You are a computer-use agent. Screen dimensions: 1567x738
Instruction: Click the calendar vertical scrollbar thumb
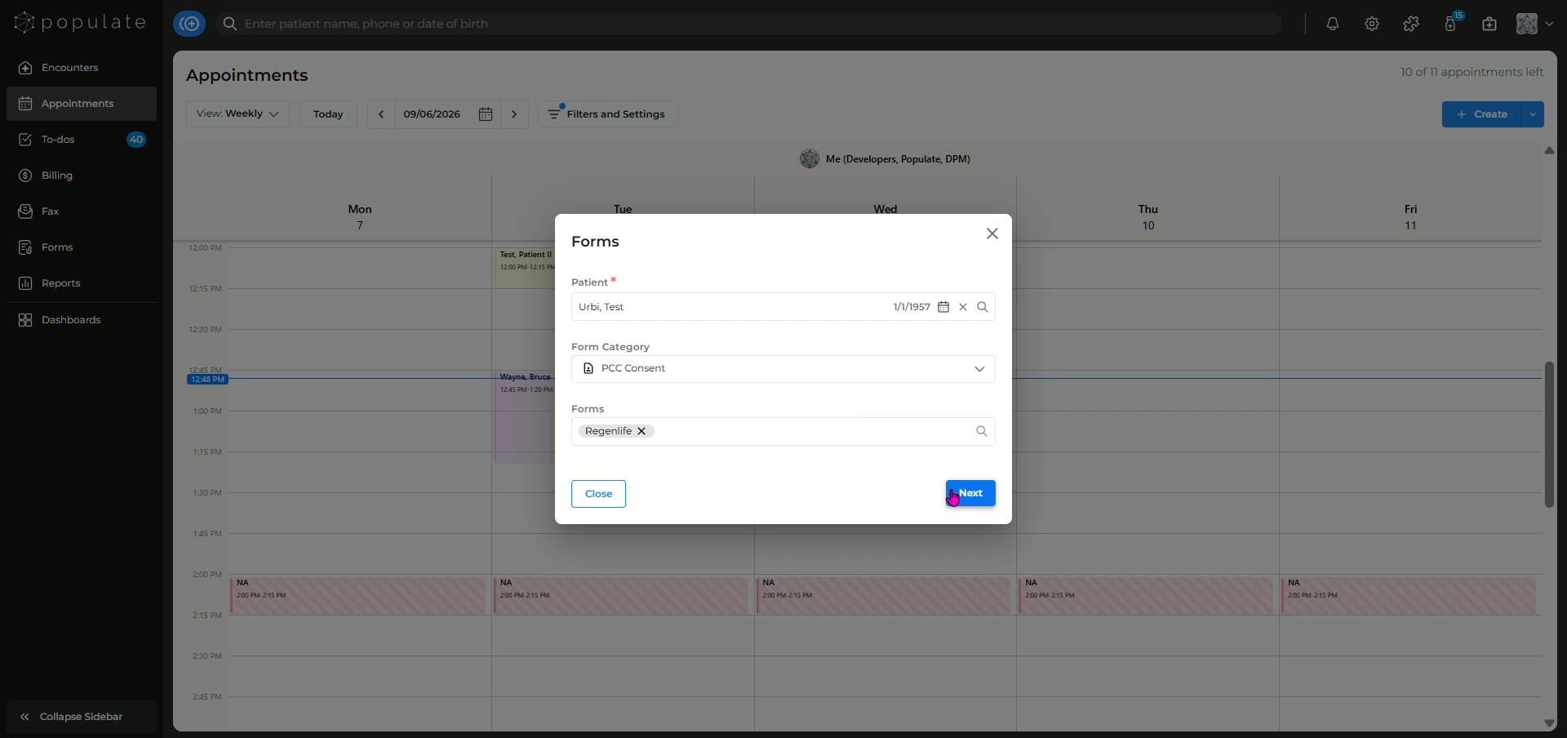(x=1549, y=434)
